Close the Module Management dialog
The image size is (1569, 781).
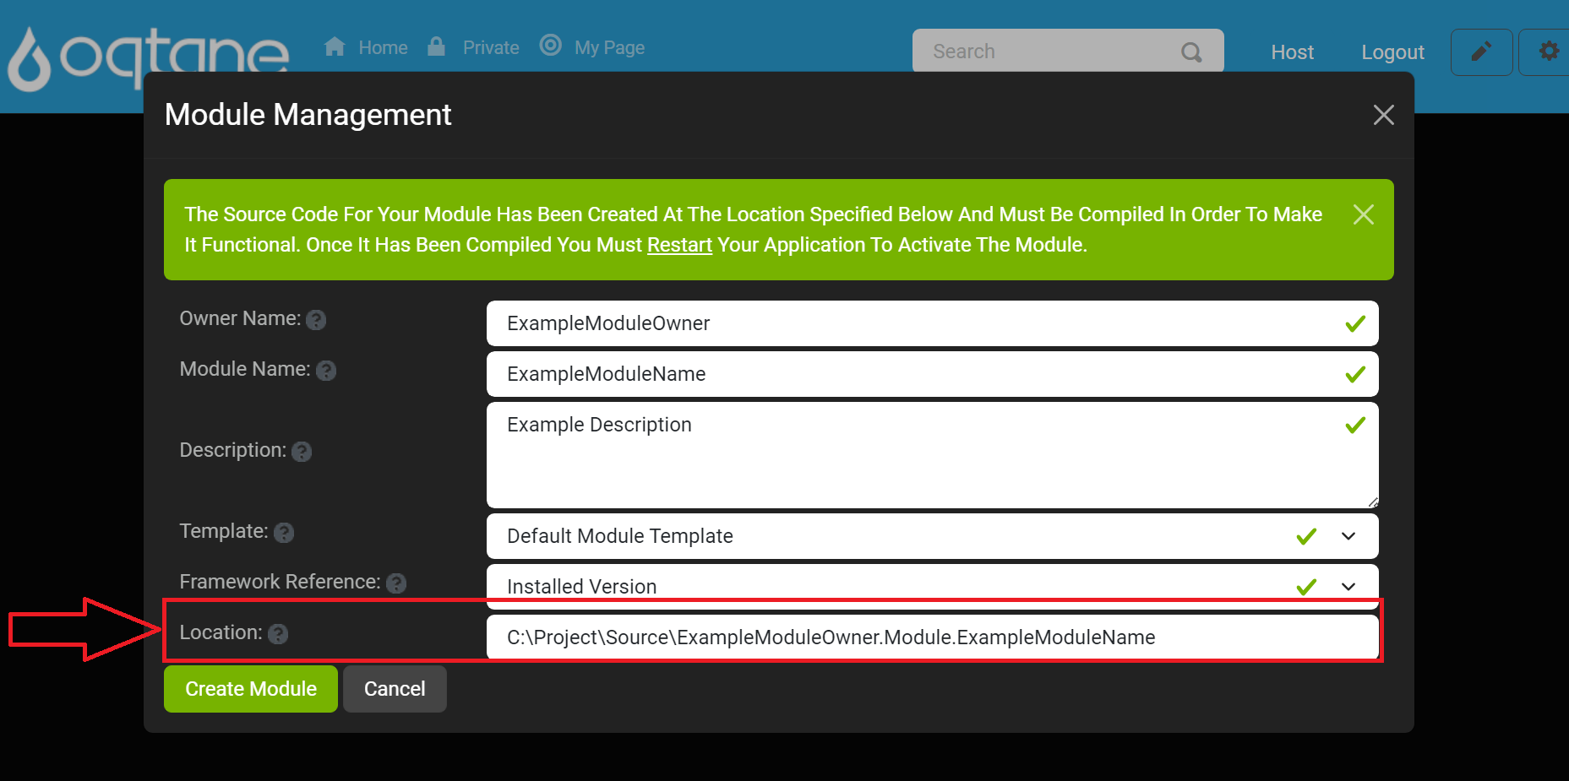point(1383,115)
